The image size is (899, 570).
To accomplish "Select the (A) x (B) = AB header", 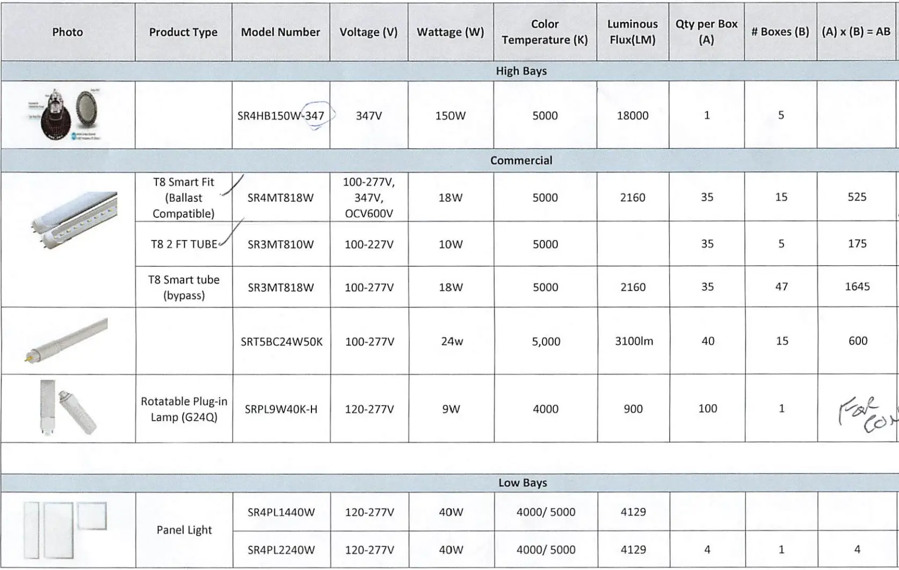I will coord(856,32).
